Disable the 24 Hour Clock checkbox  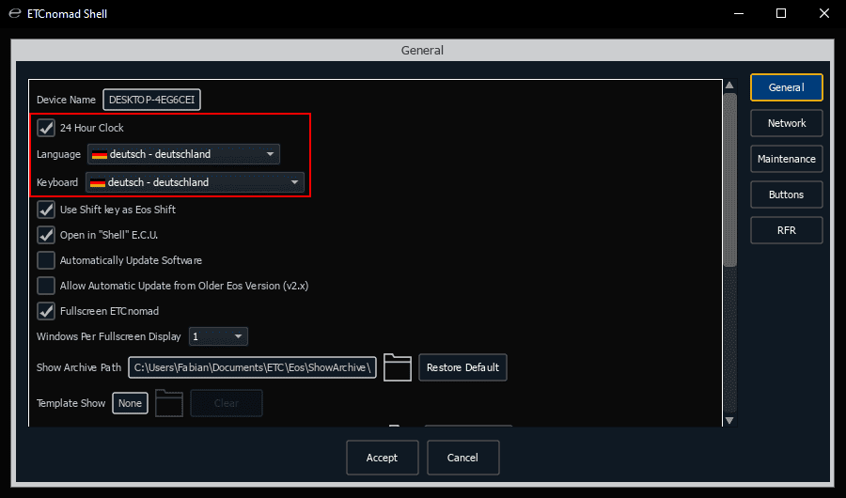point(46,128)
